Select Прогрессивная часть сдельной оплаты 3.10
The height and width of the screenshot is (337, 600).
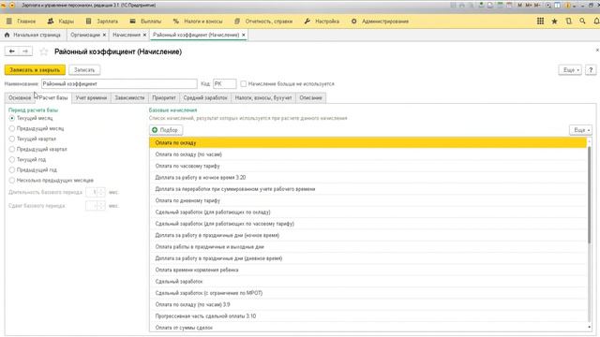367,316
